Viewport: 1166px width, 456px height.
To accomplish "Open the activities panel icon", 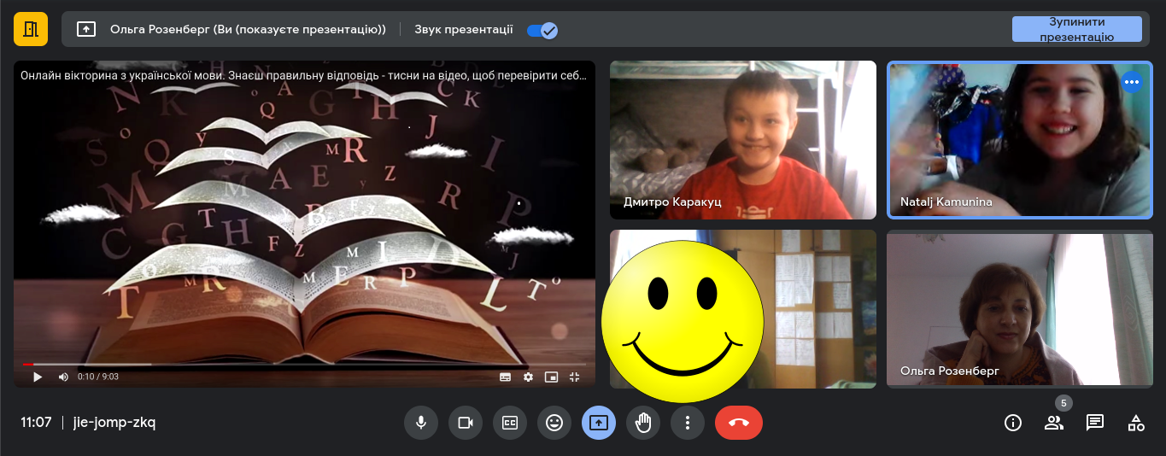I will coord(1136,423).
